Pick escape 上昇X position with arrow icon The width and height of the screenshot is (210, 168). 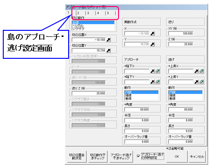[196, 71]
